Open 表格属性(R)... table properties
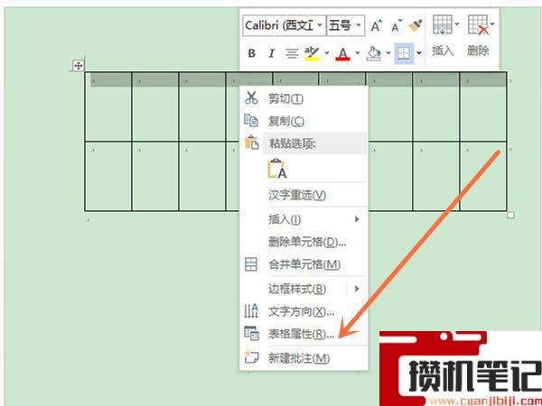 point(304,334)
